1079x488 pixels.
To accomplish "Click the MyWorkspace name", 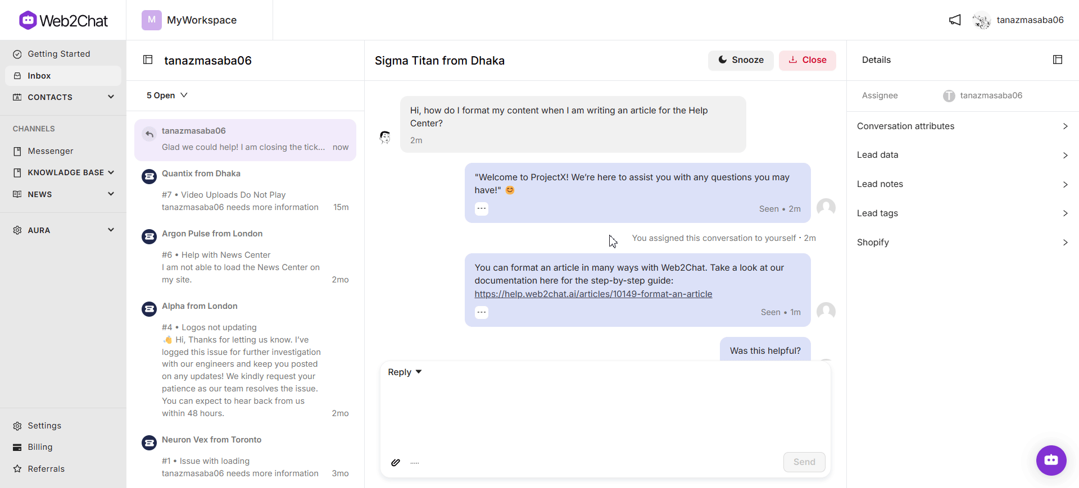I will (202, 20).
